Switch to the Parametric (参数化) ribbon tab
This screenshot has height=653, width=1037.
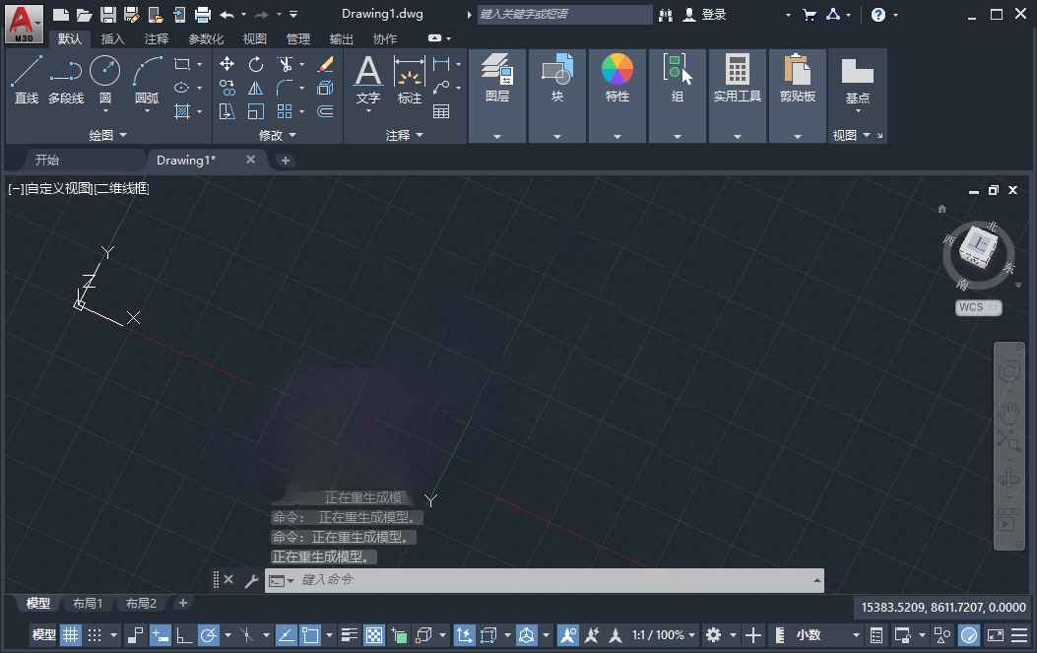(x=206, y=39)
